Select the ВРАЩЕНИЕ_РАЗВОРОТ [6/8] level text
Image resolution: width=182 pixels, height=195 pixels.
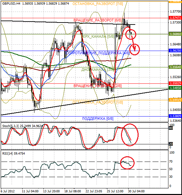click(97, 20)
